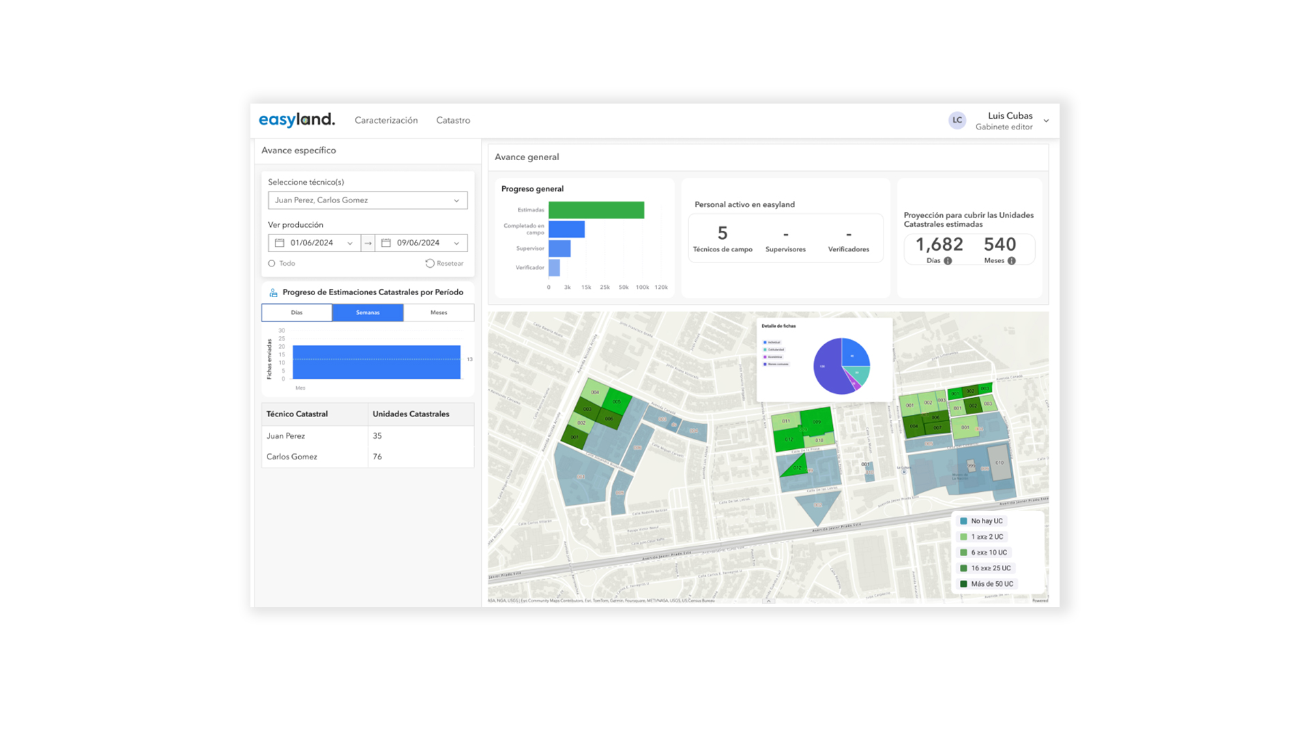Click the start date calendar icon
This screenshot has height=736, width=1310.
[x=280, y=243]
